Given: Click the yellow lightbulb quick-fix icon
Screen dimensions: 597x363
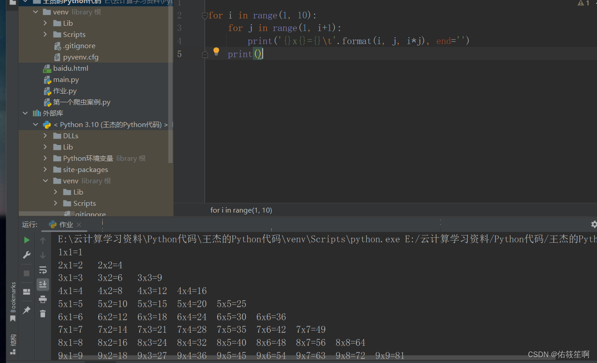Looking at the screenshot, I should (x=216, y=51).
